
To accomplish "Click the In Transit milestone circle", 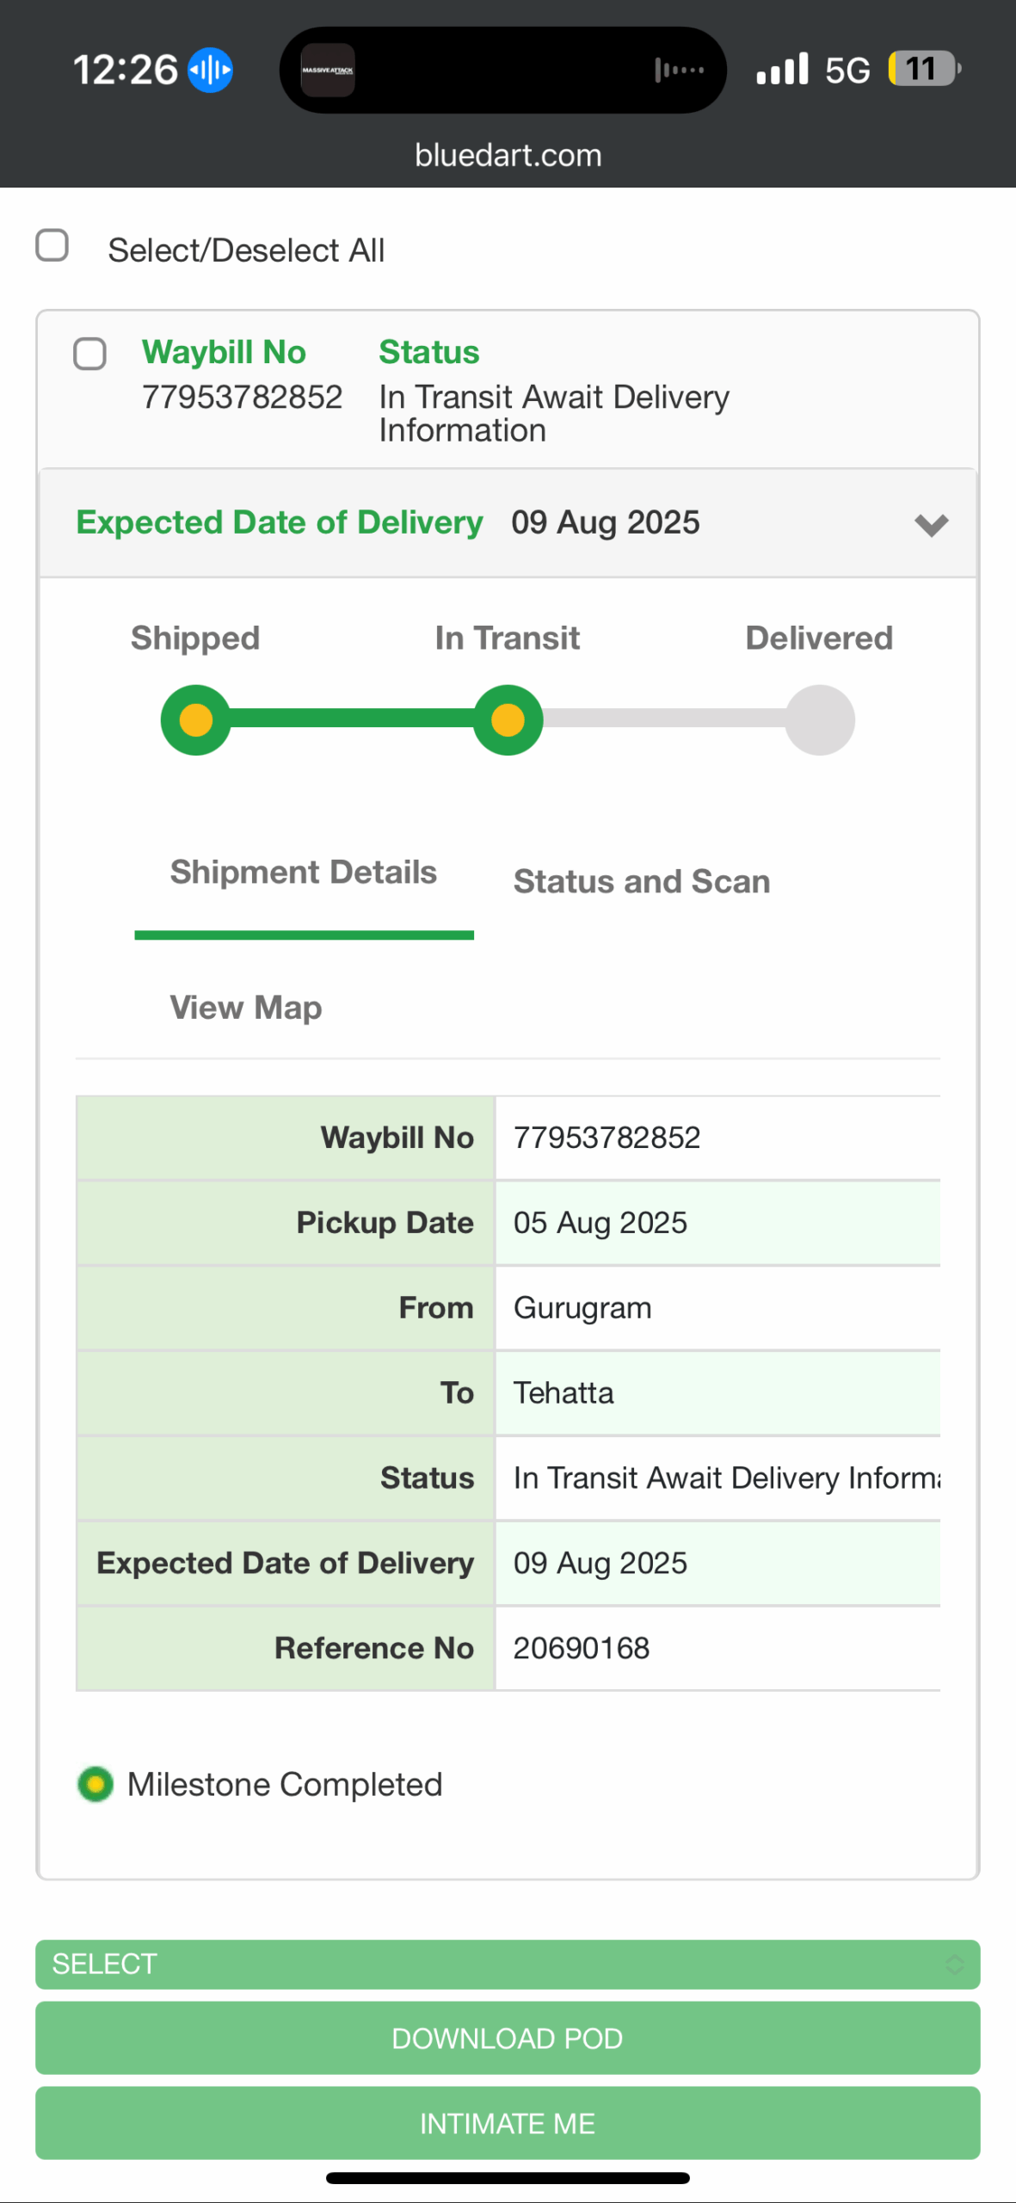I will (508, 719).
